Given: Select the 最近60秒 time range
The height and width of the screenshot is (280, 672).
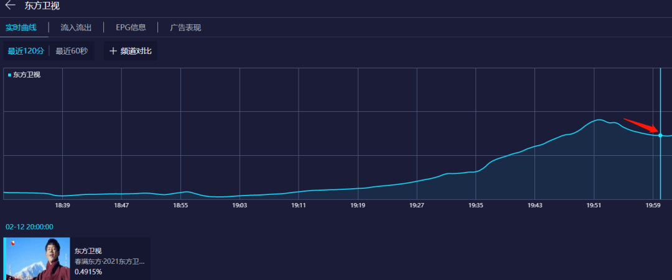Looking at the screenshot, I should coord(72,51).
